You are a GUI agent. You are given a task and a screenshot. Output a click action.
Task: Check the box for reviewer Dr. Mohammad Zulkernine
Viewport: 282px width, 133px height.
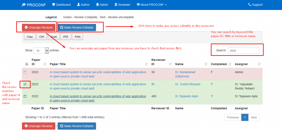click(25, 72)
